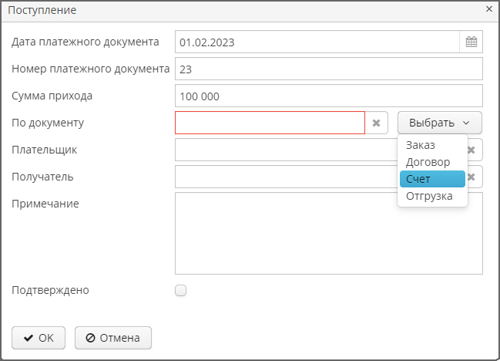
Task: Click the payment document number field
Action: 329,69
